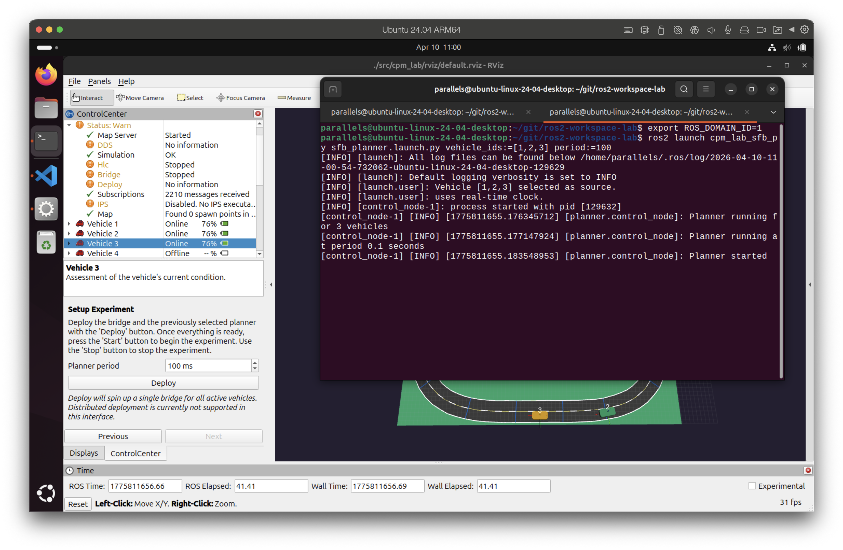Screen dimensions: 843x550
Task: Pick the Focus Camera tool
Action: click(x=241, y=98)
